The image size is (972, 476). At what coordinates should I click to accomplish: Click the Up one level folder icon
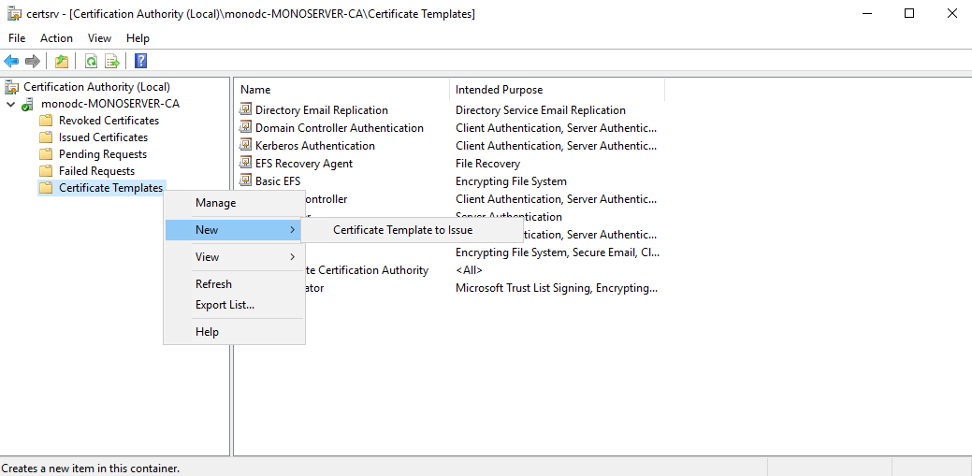point(62,62)
